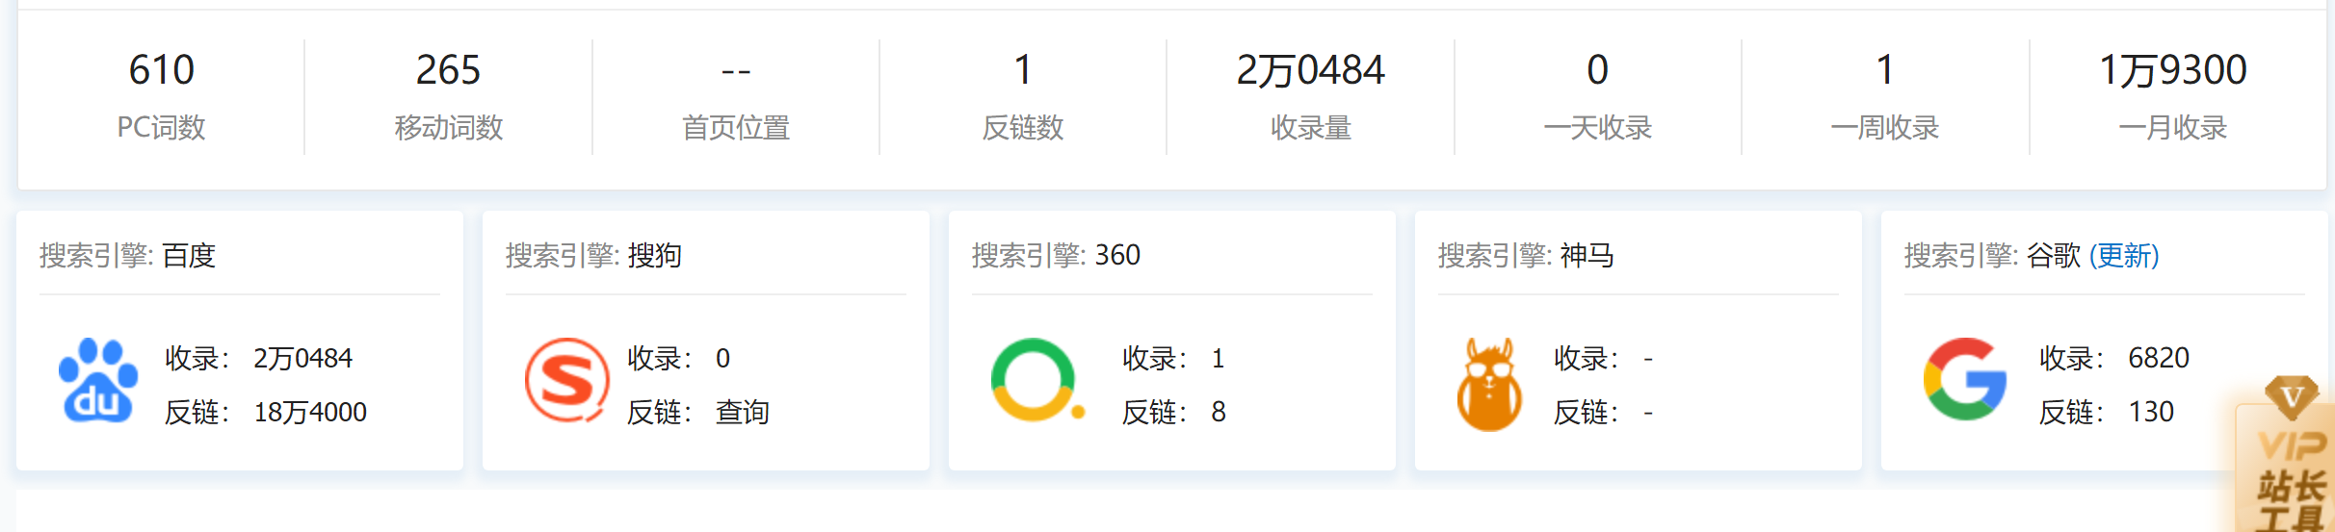
Task: Click the 1 above 一周收录
Action: (1885, 70)
